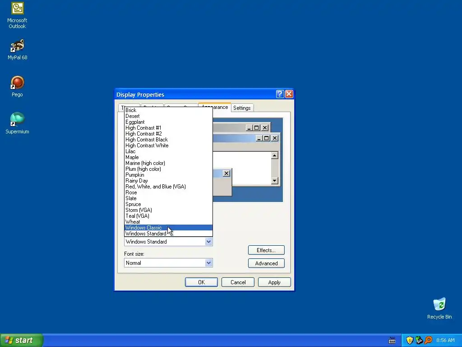The width and height of the screenshot is (462, 347).
Task: Choose the Wheat color scheme
Action: [168, 222]
